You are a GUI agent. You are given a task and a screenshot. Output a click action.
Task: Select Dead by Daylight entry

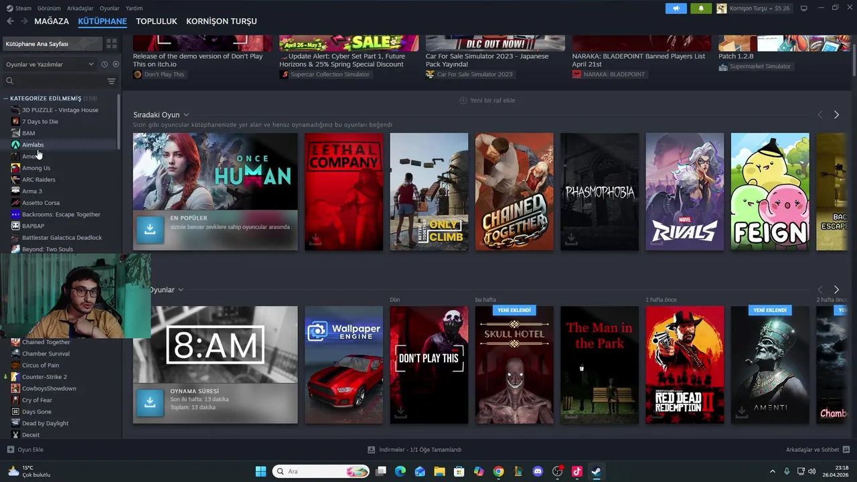(x=45, y=423)
